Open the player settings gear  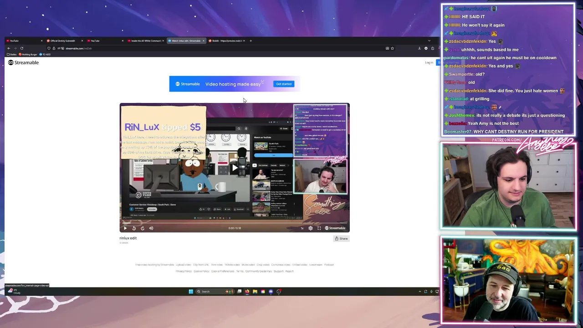click(311, 228)
